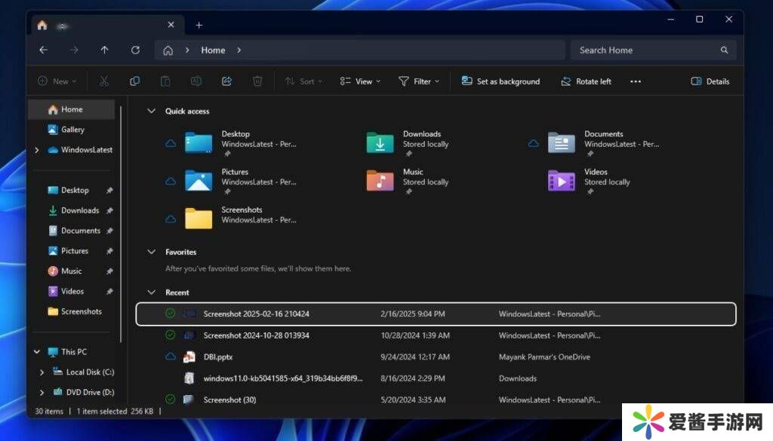This screenshot has width=773, height=441.
Task: Expand Local Disk (C:) in the sidebar
Action: (42, 372)
